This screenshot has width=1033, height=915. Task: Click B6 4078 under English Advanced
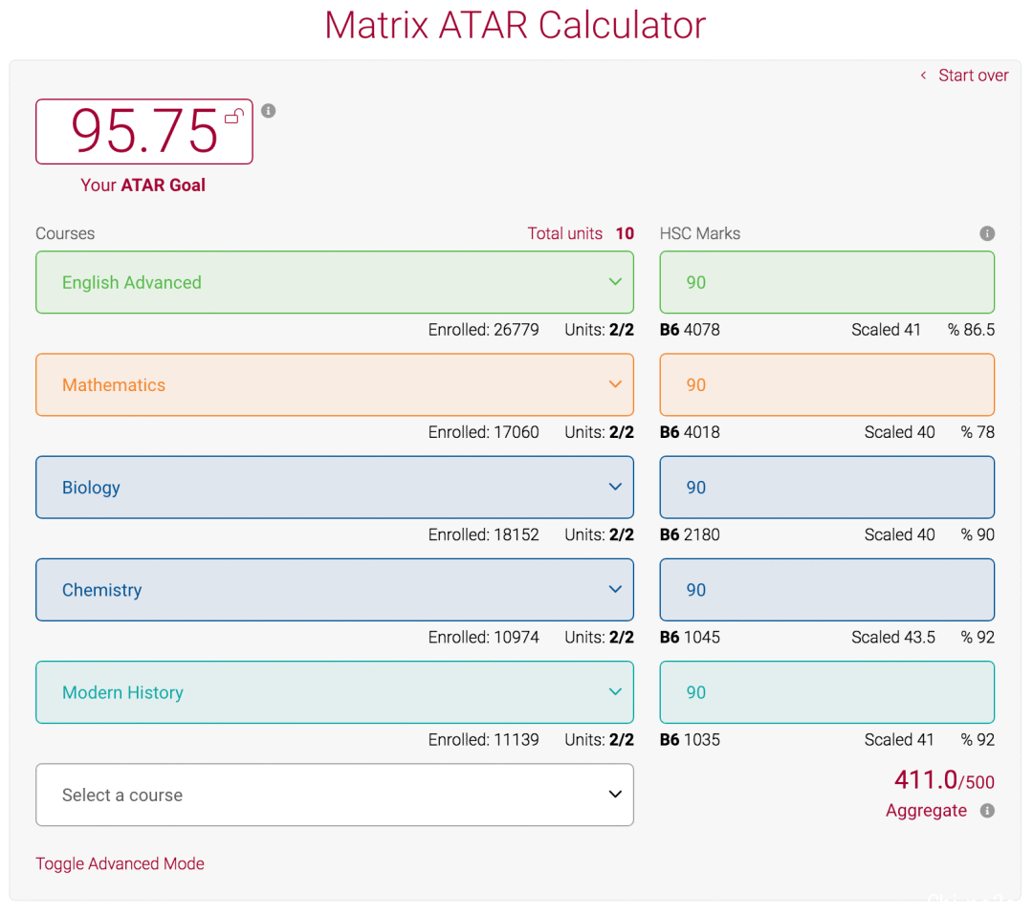coord(690,329)
